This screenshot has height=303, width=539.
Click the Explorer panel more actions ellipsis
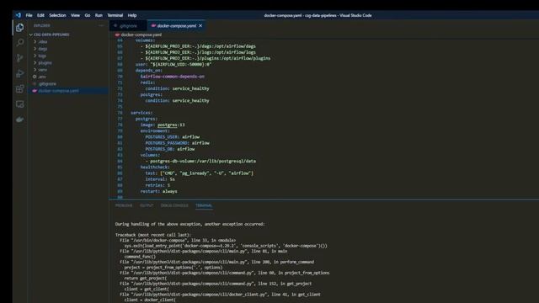[x=101, y=25]
